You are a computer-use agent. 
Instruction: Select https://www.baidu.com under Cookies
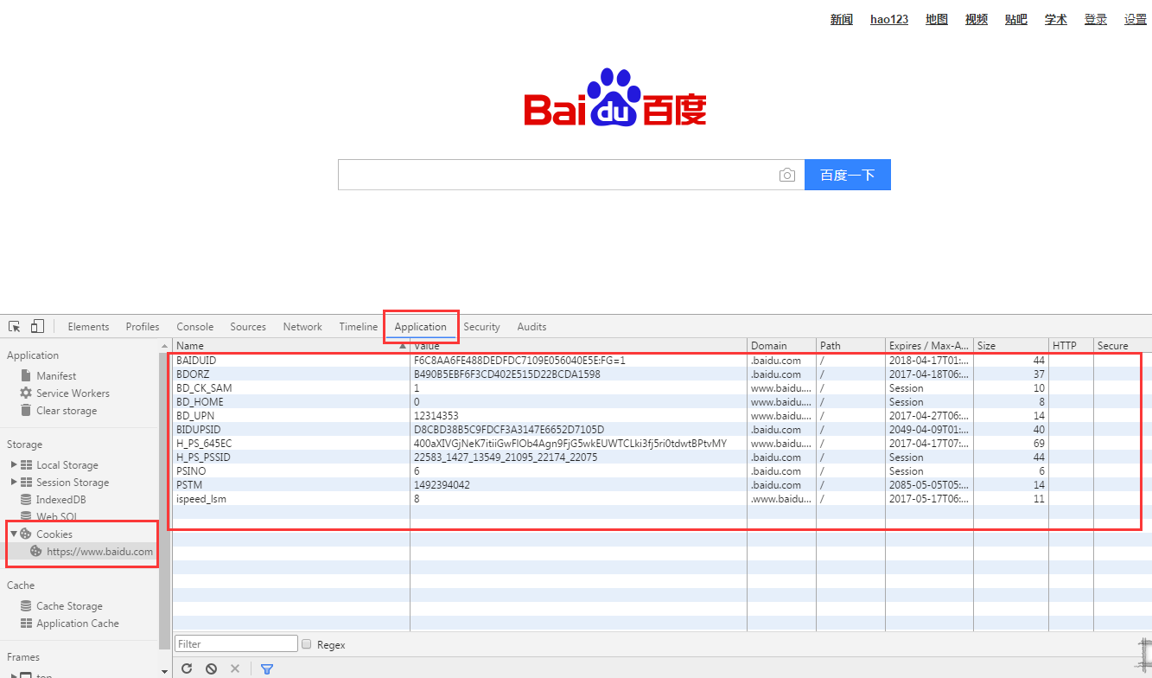pyautogui.click(x=99, y=551)
